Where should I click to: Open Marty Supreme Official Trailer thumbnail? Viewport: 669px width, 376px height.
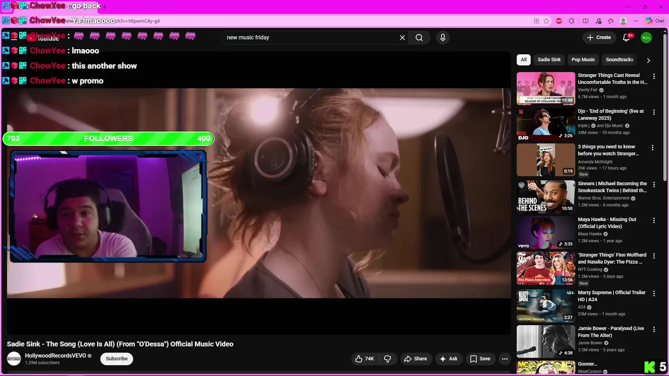[546, 305]
